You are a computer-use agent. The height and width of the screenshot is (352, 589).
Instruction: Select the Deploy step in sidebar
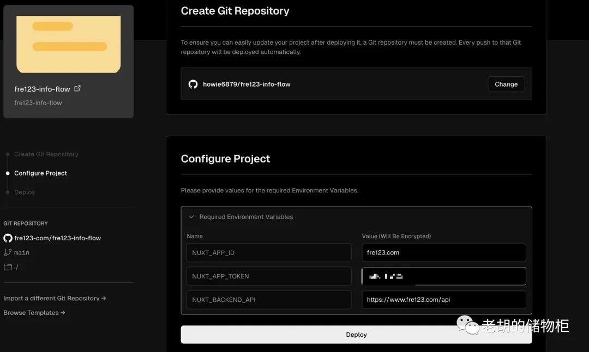click(x=25, y=192)
